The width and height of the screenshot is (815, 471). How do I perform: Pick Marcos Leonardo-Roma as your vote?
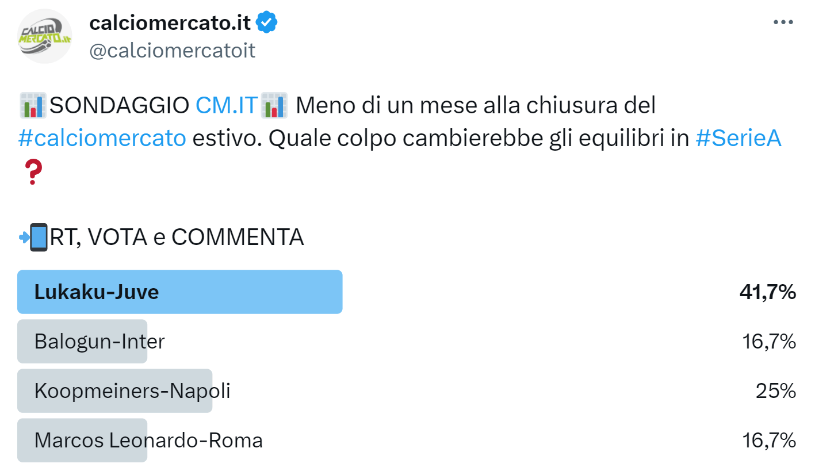82,441
